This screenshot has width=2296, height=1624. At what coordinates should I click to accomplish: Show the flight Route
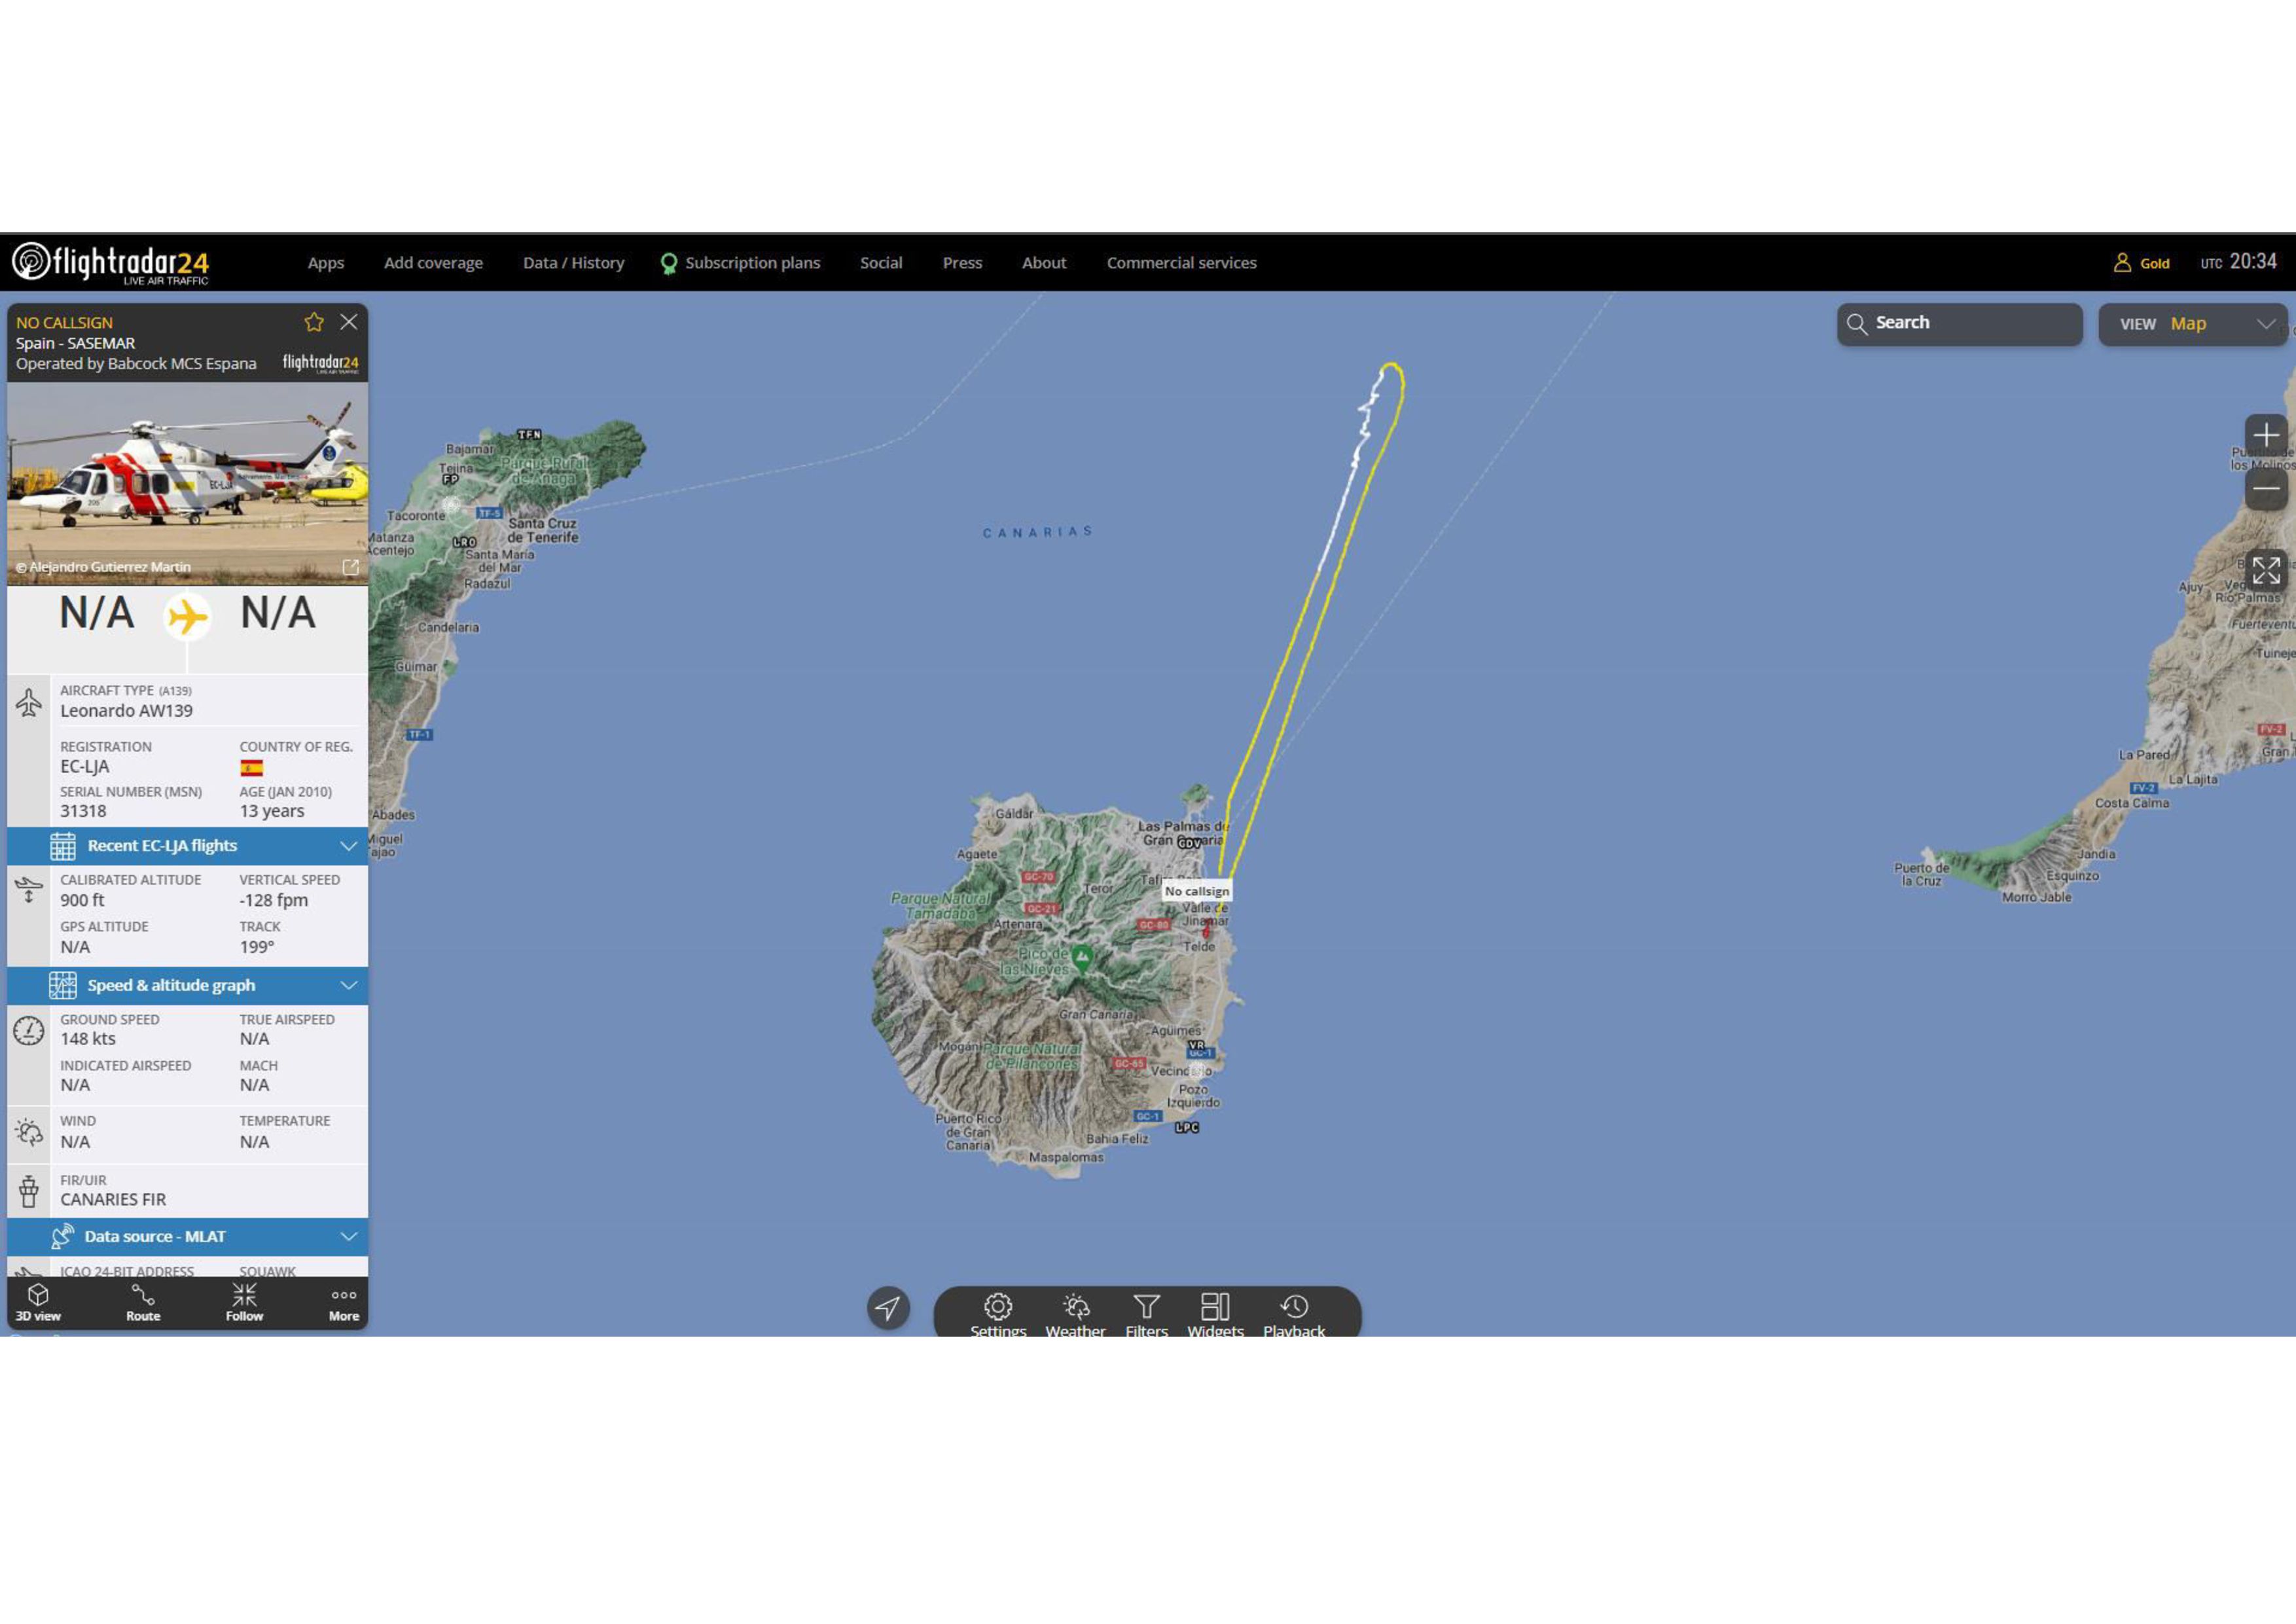[x=143, y=1302]
